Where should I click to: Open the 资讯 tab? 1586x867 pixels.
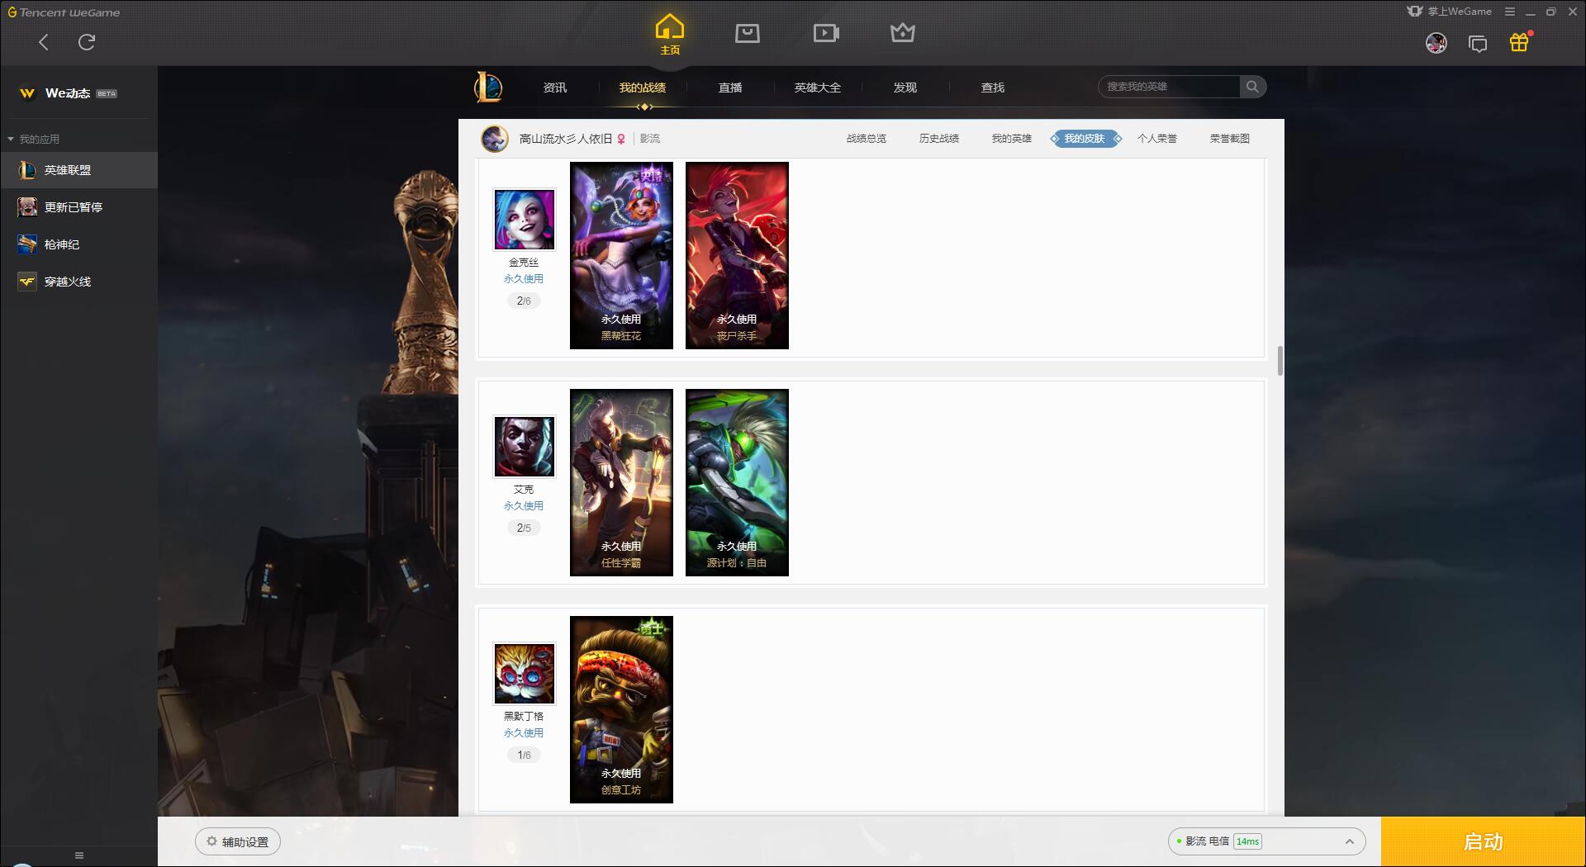point(555,88)
